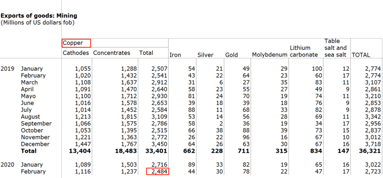Select the 2020 January copper total 2,716
Screen dimensions: 383x178
[159, 165]
